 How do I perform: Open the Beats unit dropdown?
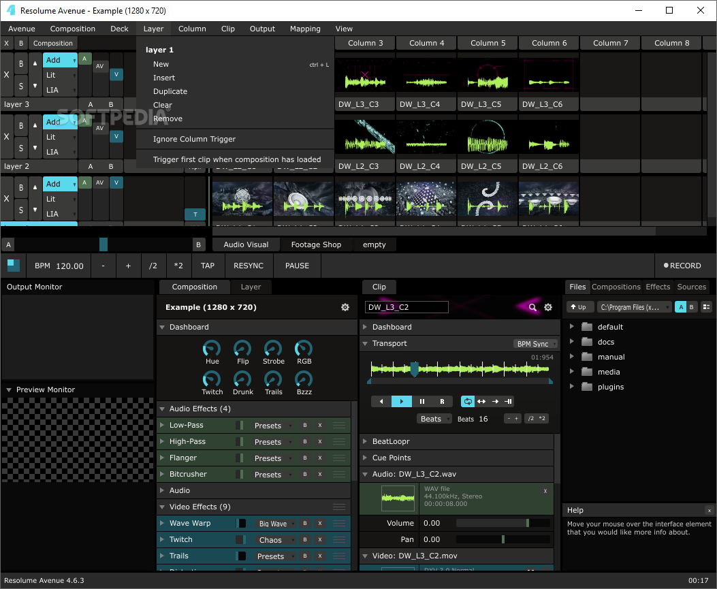coord(434,419)
